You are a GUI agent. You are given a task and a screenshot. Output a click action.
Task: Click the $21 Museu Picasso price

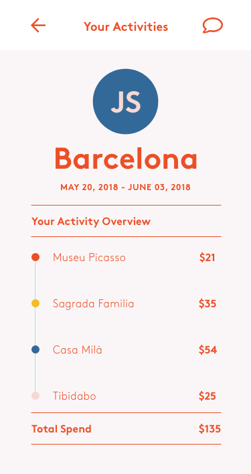[207, 258]
